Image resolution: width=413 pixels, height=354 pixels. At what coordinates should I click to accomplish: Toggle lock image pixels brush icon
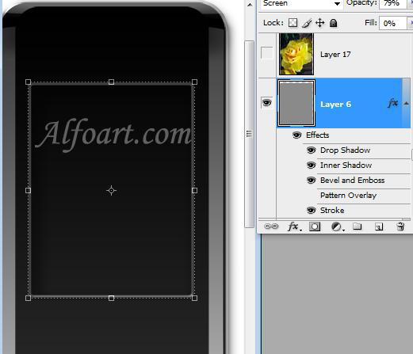point(307,23)
